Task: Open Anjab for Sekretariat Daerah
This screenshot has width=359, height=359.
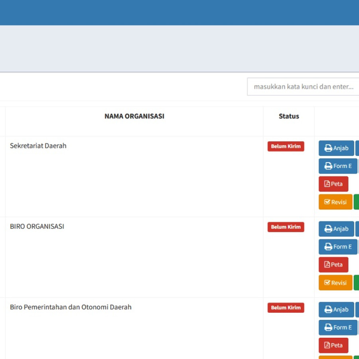Action: coord(336,148)
